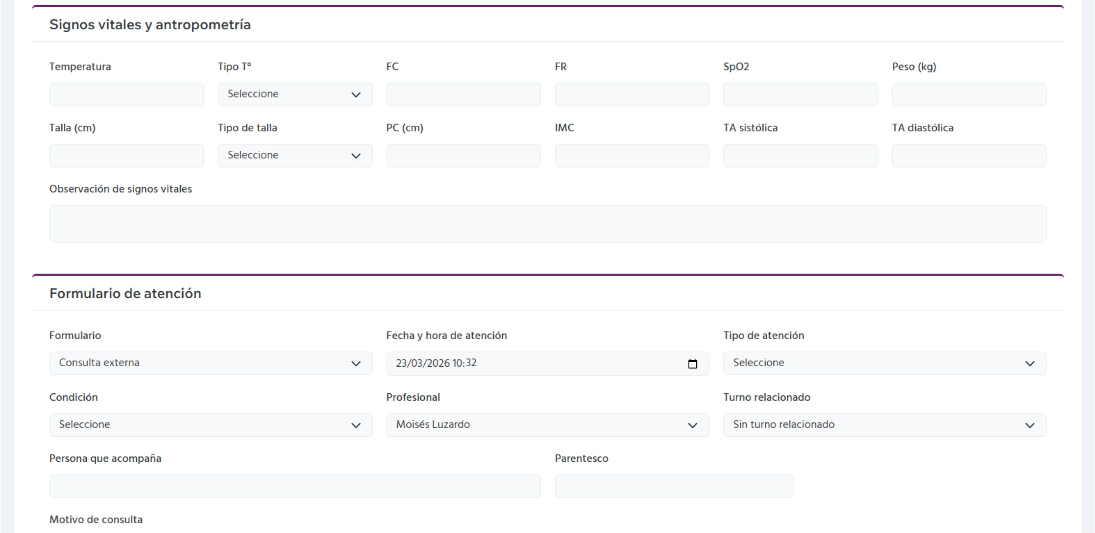Click the TA sistólica input field
The image size is (1095, 533).
[800, 155]
